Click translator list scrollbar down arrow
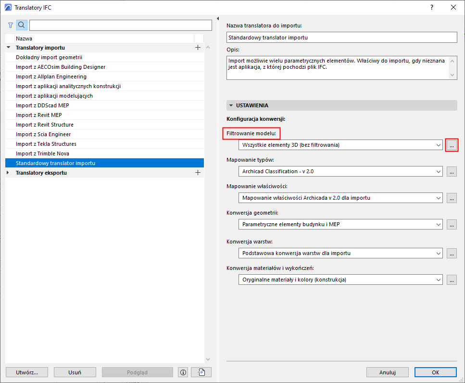465x383 pixels. click(x=208, y=359)
